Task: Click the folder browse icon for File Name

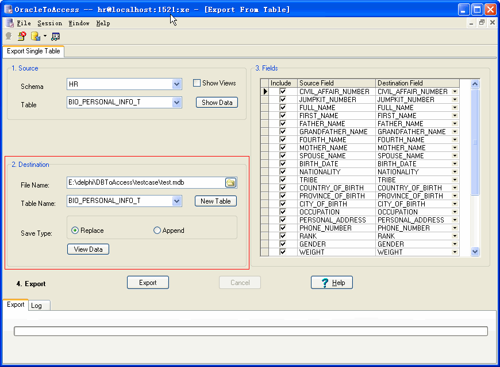Action: click(x=230, y=182)
